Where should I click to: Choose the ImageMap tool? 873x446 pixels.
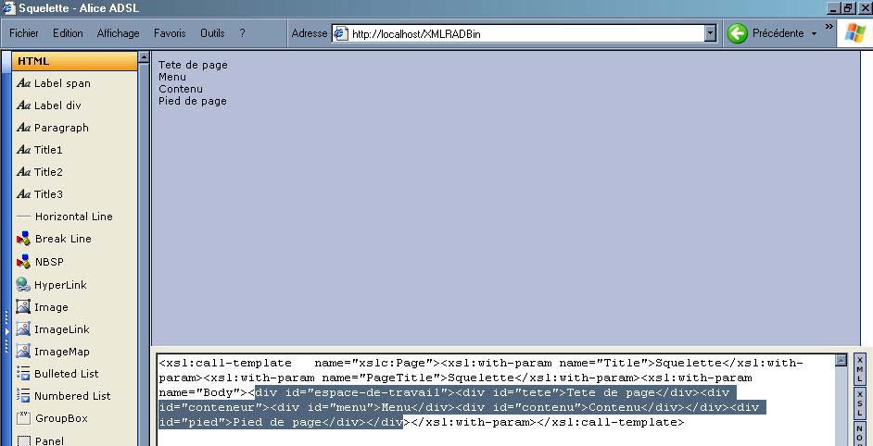(x=61, y=352)
